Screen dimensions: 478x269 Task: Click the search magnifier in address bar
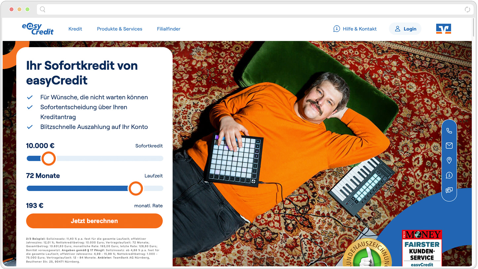click(43, 10)
